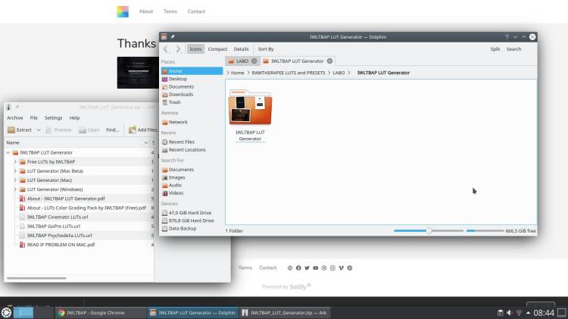Expand LUT Generator (Windows) folder
The height and width of the screenshot is (319, 568).
point(15,189)
